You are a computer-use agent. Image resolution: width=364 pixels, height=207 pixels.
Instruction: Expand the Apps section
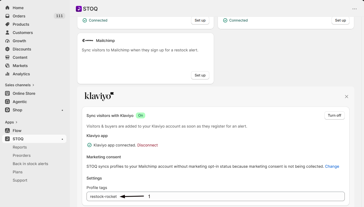(x=11, y=122)
